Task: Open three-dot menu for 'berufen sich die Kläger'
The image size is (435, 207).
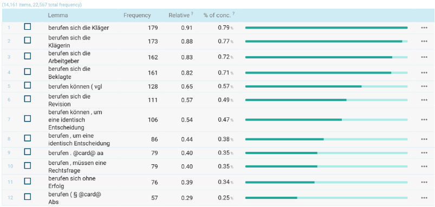Action: click(424, 28)
